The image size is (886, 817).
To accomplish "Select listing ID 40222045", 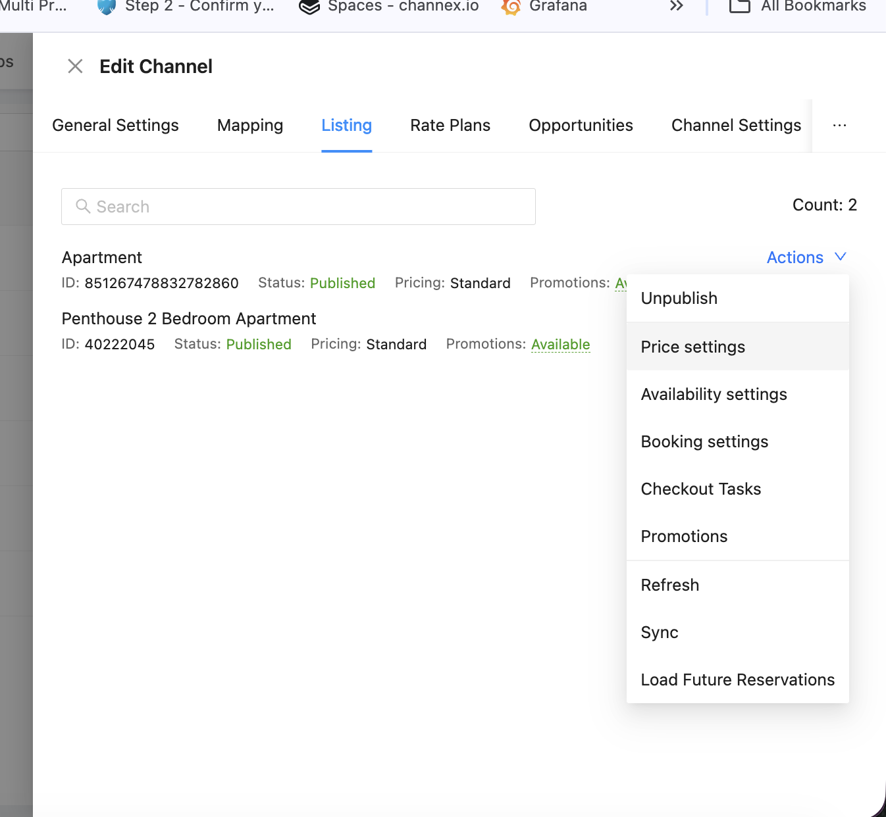I will click(x=120, y=344).
